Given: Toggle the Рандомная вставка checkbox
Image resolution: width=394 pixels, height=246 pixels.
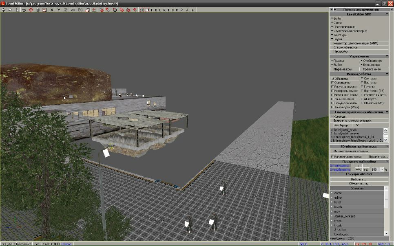Looking at the screenshot, I should point(332,156).
